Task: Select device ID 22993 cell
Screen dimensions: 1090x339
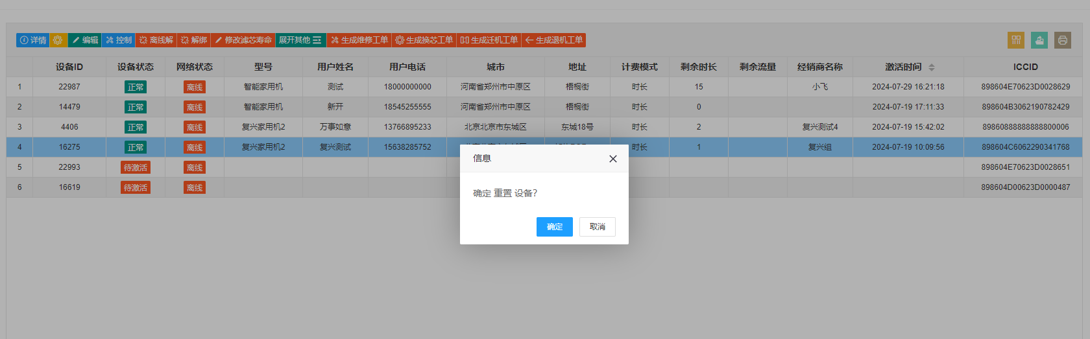Action: pyautogui.click(x=69, y=167)
